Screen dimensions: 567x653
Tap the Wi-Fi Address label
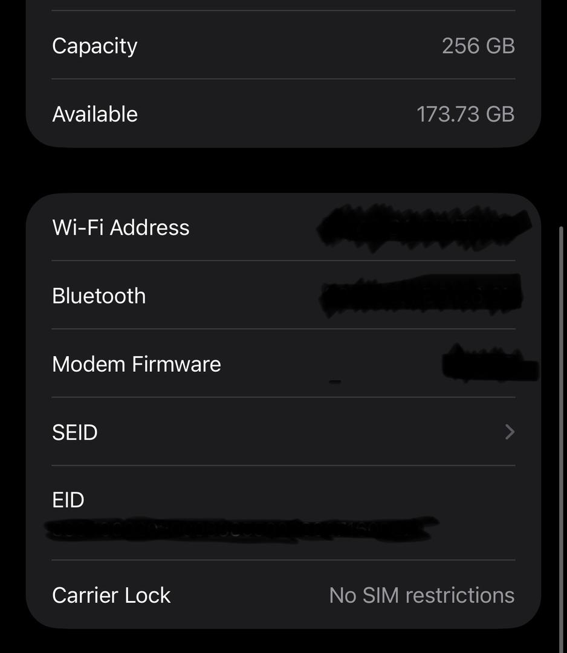[121, 227]
